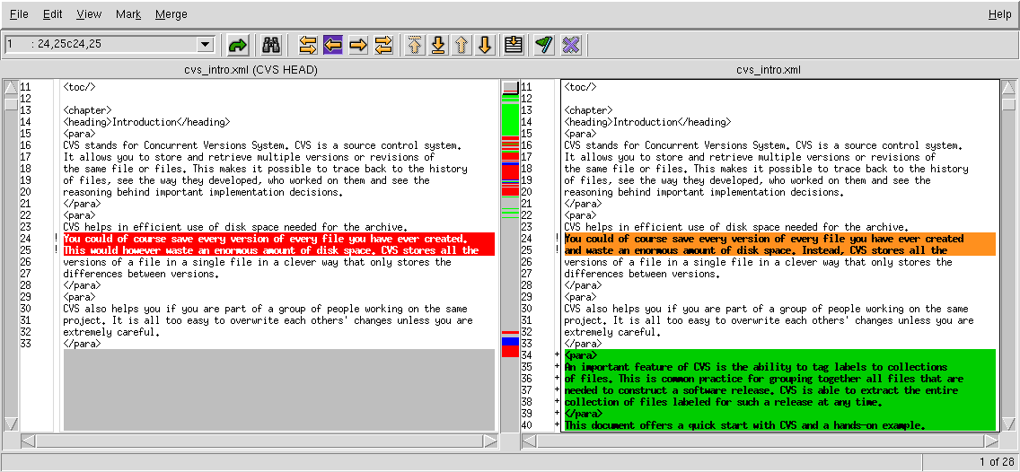Image resolution: width=1020 pixels, height=472 pixels.
Task: Open the Mark menu
Action: (128, 14)
